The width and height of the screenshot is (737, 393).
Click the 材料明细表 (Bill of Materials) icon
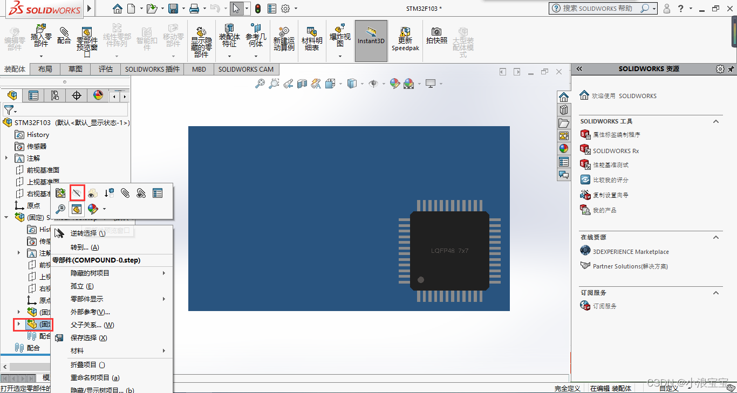tap(311, 37)
